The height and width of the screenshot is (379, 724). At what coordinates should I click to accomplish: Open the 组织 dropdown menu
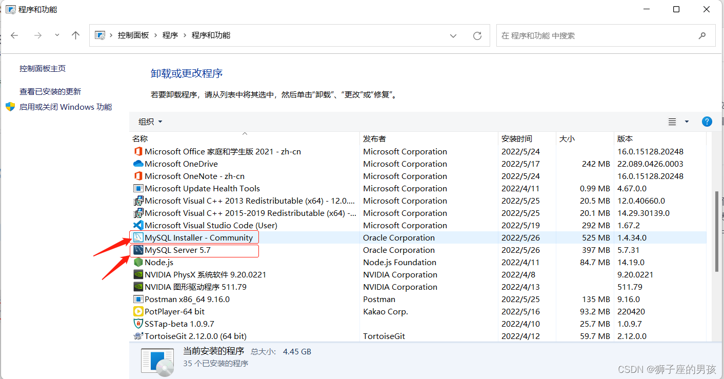pos(150,122)
